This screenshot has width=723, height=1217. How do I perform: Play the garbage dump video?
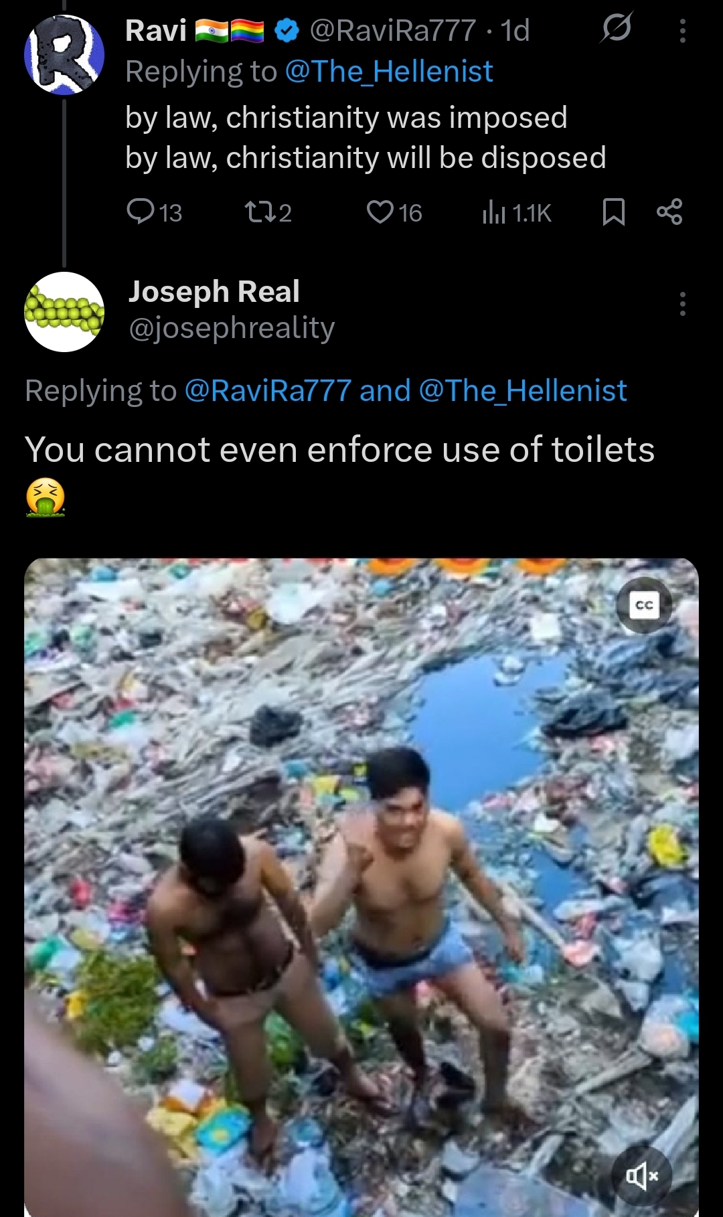(x=361, y=887)
